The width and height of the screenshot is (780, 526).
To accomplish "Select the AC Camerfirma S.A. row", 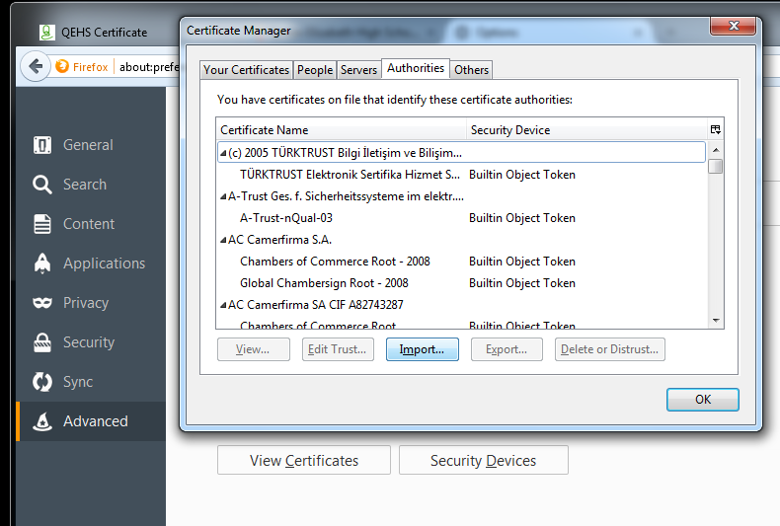I will [x=461, y=240].
